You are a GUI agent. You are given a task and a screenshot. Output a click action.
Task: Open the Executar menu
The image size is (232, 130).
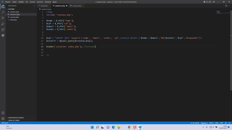[40, 2]
